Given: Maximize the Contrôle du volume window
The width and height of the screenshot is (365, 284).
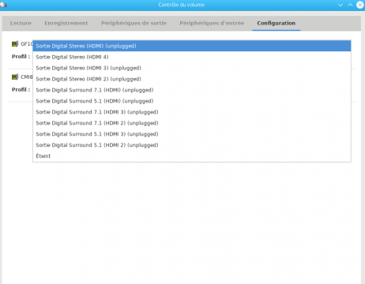Looking at the screenshot, I should (x=350, y=5).
